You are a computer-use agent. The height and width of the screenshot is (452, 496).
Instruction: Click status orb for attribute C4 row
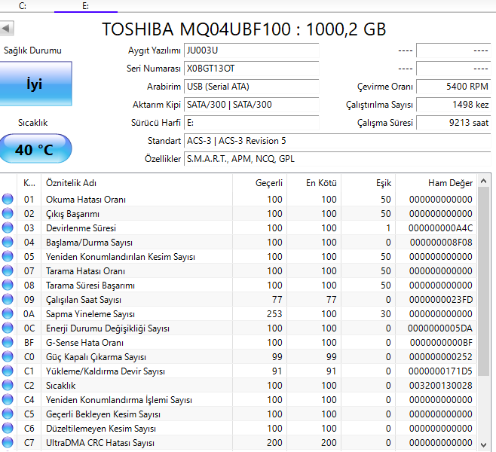click(8, 399)
